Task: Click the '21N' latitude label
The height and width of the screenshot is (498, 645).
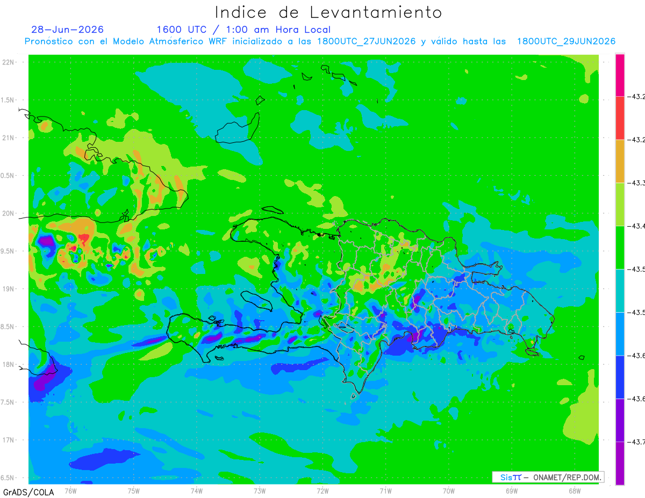Action: point(9,138)
